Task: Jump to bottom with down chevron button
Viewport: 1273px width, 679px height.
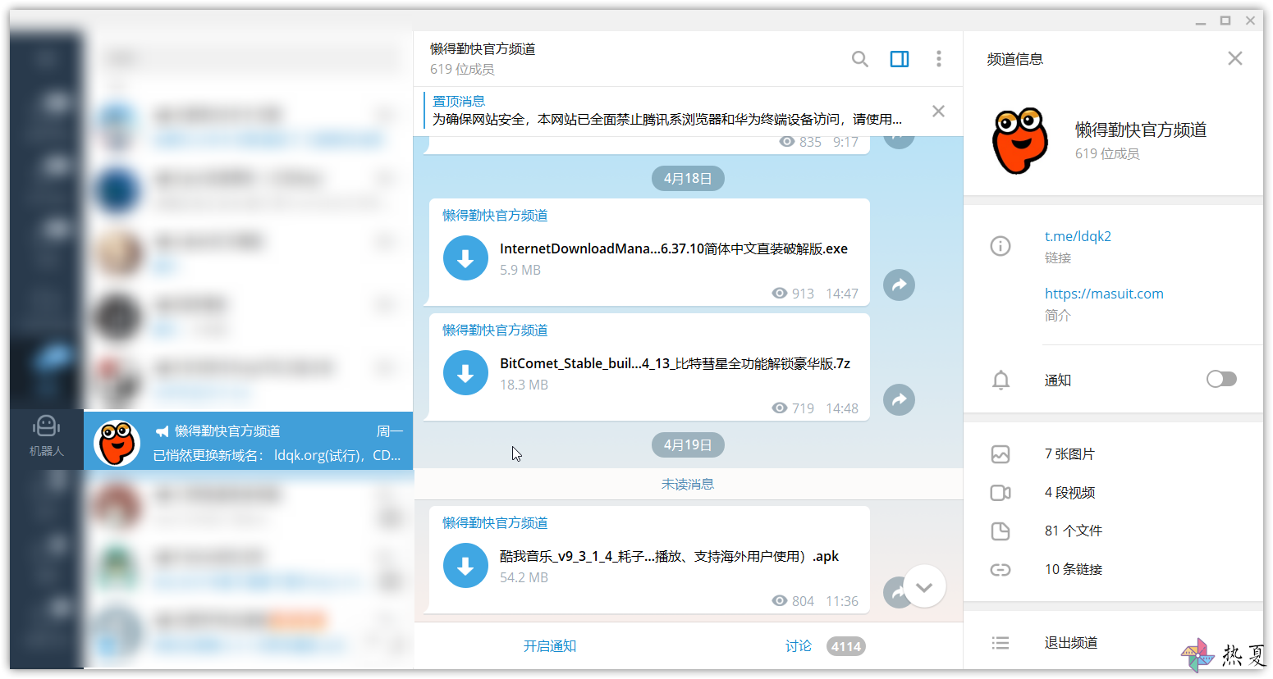Action: [925, 586]
